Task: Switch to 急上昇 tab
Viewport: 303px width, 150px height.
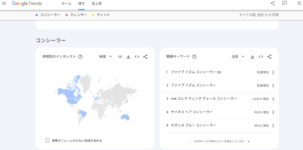Action: tap(97, 3)
